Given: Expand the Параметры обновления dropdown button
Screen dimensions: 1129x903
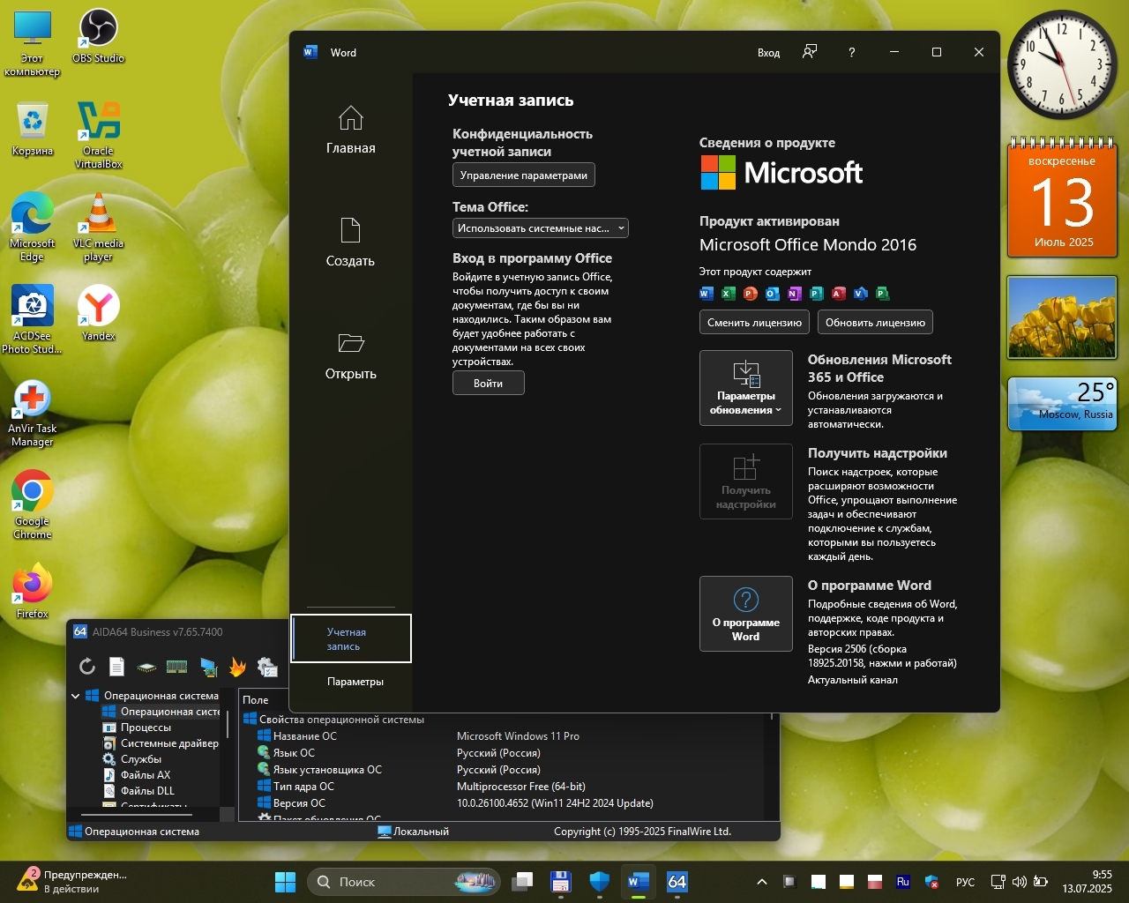Looking at the screenshot, I should pos(746,388).
